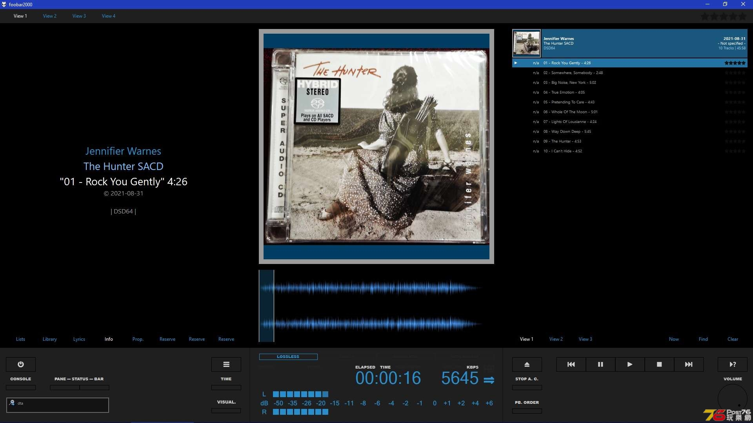Image resolution: width=753 pixels, height=423 pixels.
Task: Skip to next track
Action: pos(689,364)
